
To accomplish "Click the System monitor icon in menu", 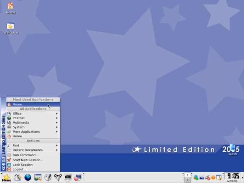I will [x=9, y=127].
